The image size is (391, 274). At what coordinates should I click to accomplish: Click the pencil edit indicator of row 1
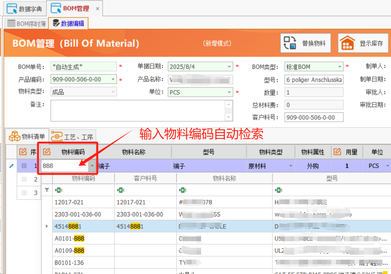pyautogui.click(x=11, y=165)
